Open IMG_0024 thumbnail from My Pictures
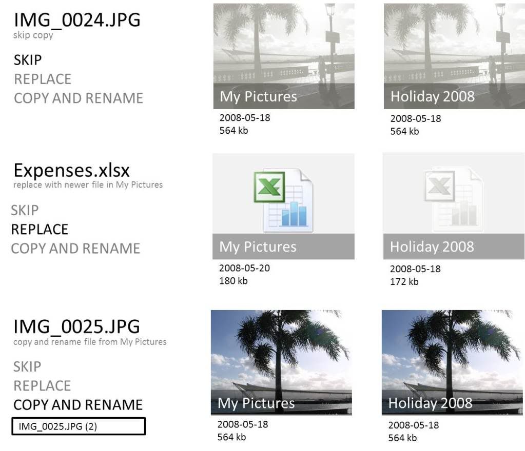The height and width of the screenshot is (451, 525). pos(284,56)
